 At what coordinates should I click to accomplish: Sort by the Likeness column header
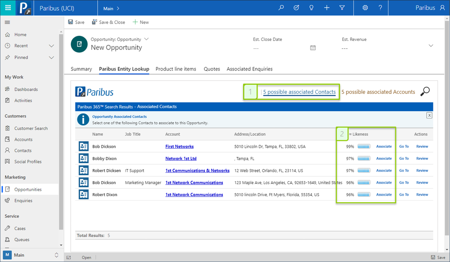click(x=358, y=134)
